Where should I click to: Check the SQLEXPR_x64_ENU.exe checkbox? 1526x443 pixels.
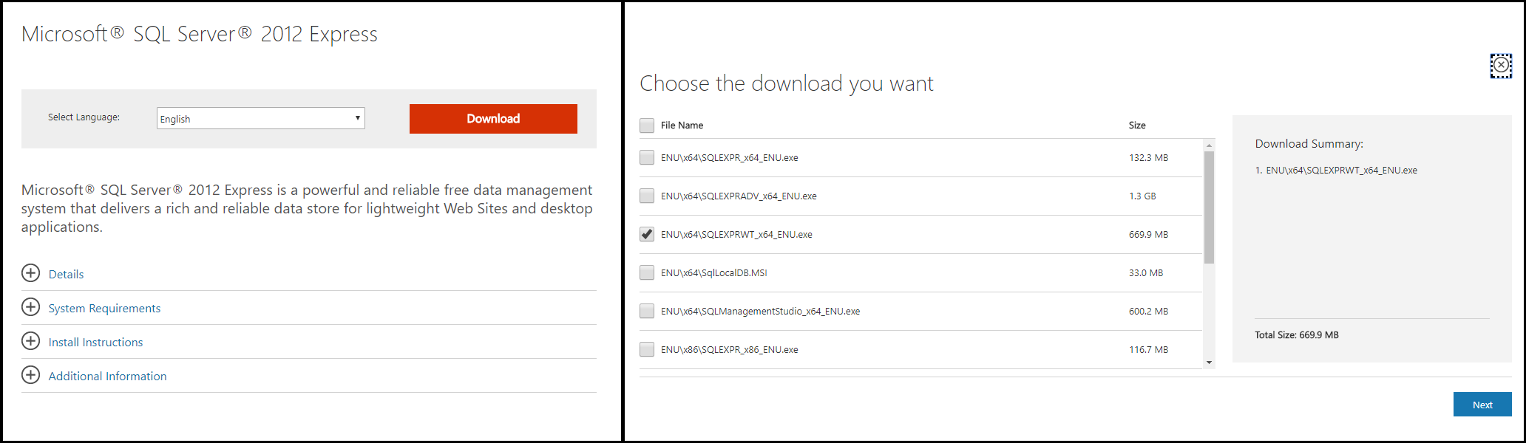pyautogui.click(x=647, y=157)
